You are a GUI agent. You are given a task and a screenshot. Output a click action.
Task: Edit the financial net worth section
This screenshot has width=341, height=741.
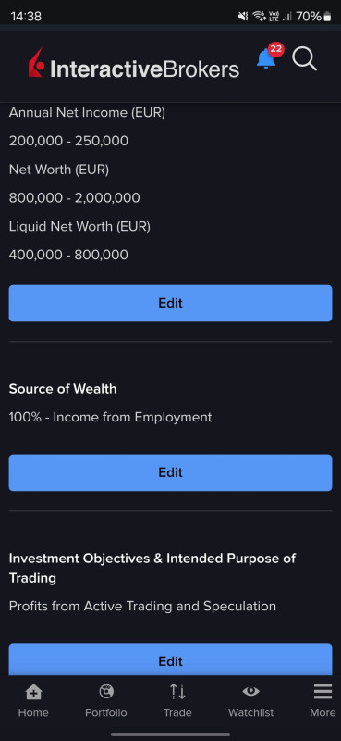pos(170,303)
